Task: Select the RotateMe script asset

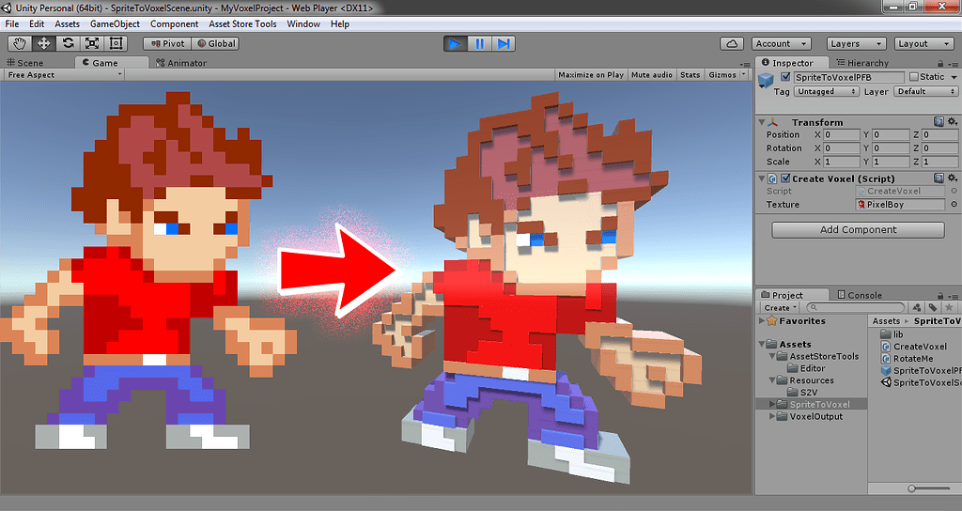Action: pos(907,358)
